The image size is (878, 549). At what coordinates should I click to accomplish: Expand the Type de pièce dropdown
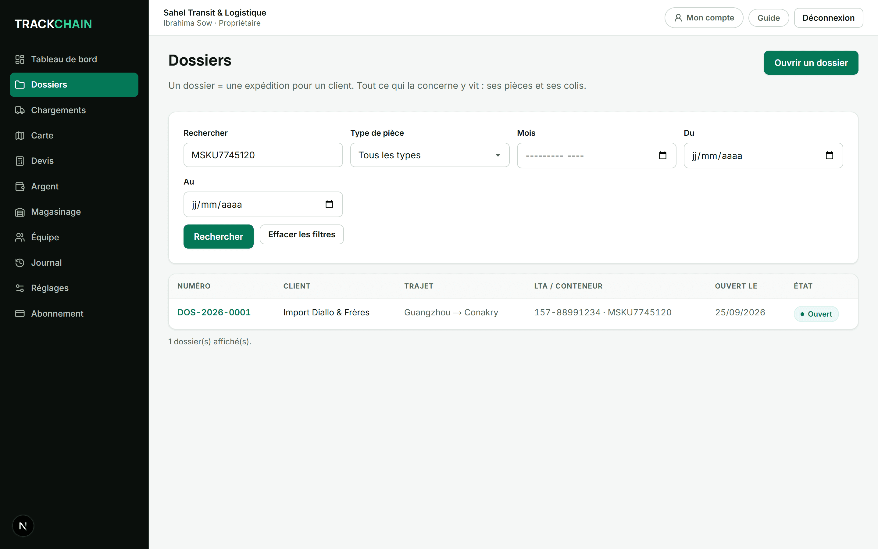(430, 155)
